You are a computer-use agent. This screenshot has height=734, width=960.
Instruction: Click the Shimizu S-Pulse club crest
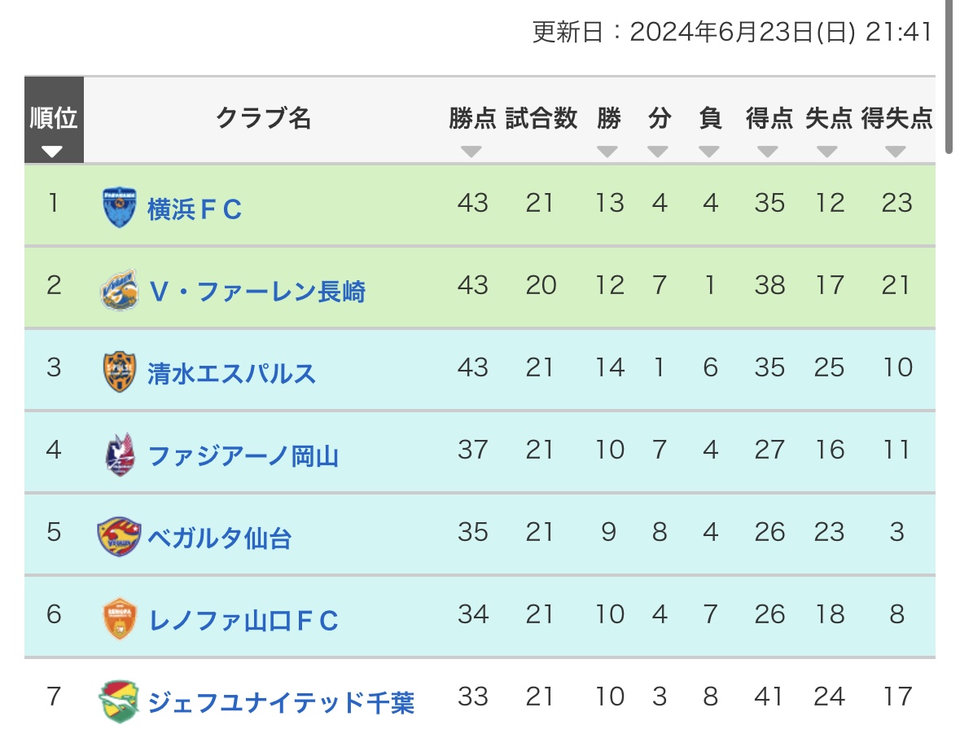click(119, 372)
